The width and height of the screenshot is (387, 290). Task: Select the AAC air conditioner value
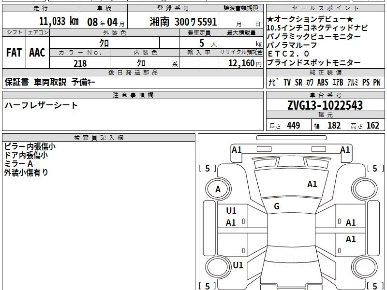click(37, 53)
